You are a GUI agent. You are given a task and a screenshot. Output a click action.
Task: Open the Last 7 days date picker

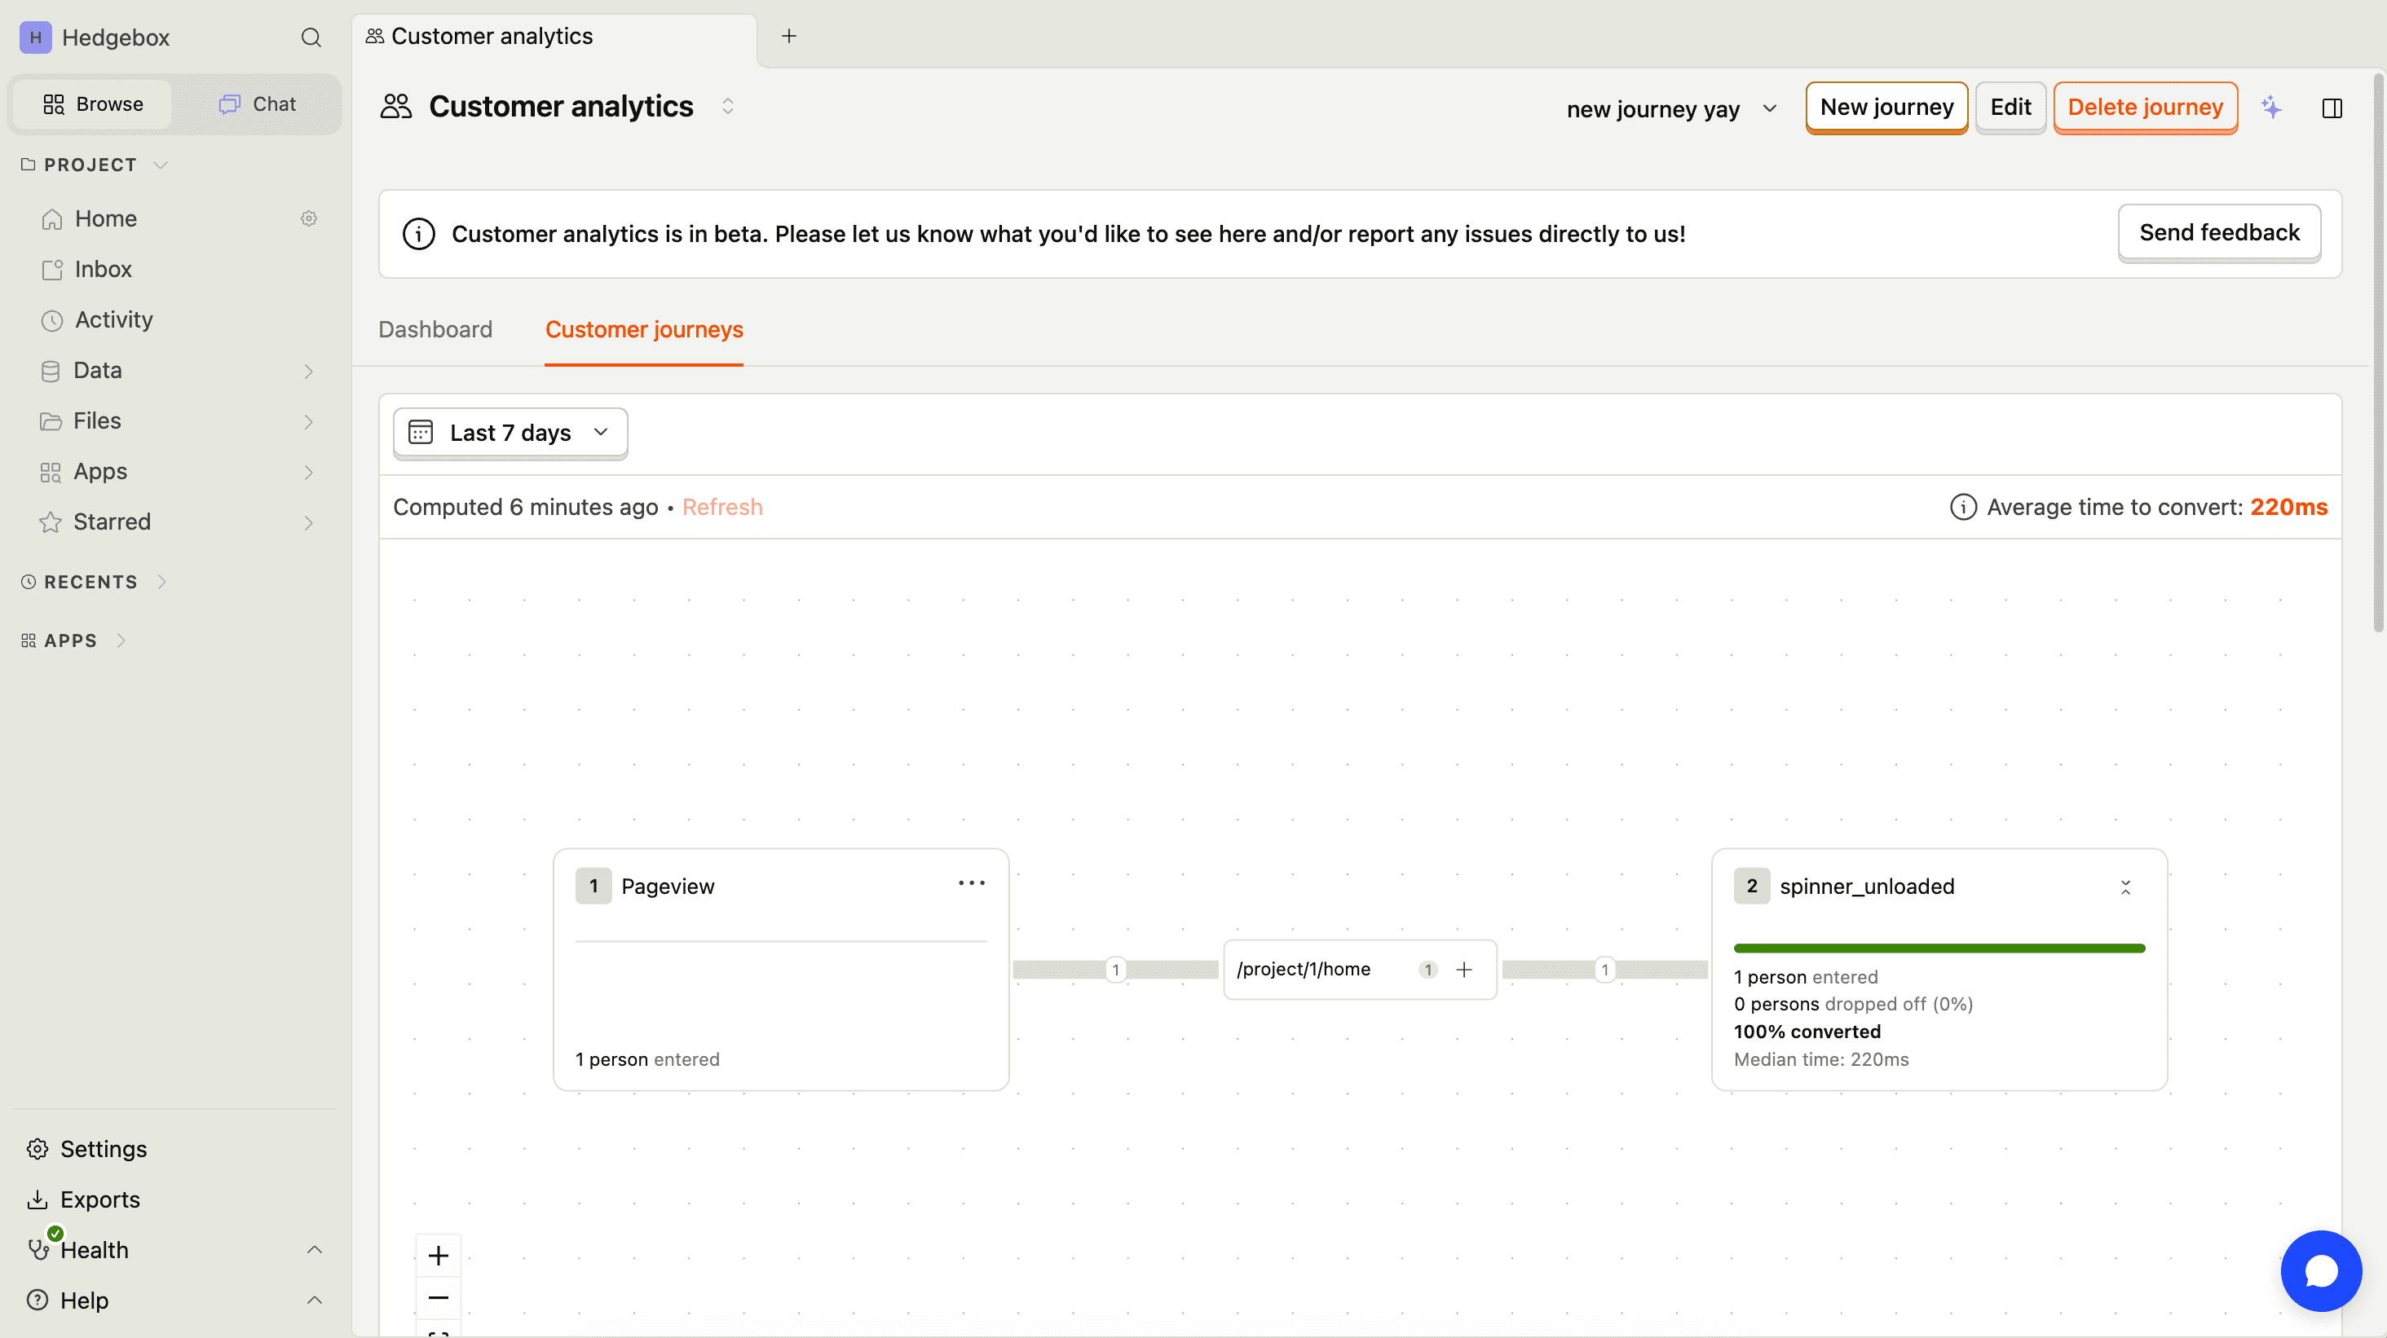(510, 433)
